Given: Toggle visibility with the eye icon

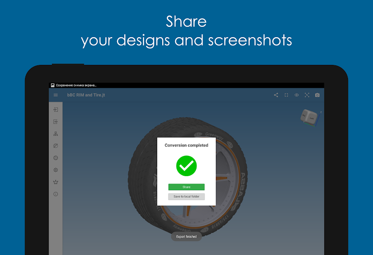Looking at the screenshot, I should [297, 95].
